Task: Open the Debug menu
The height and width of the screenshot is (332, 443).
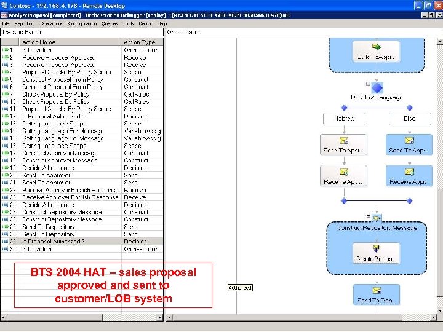Action: [x=145, y=23]
